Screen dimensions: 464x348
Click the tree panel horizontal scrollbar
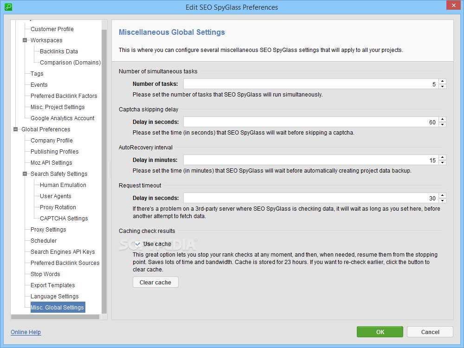(55, 317)
